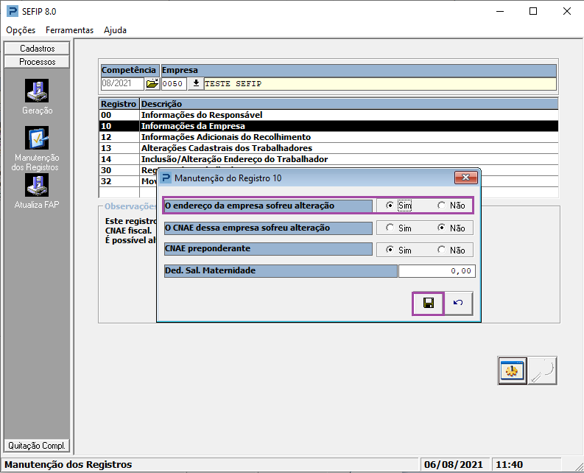This screenshot has width=584, height=473.
Task: Click registro number 30 in the list
Action: [x=106, y=170]
